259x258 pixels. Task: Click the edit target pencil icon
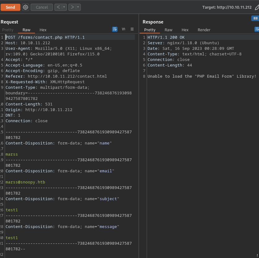pos(257,7)
